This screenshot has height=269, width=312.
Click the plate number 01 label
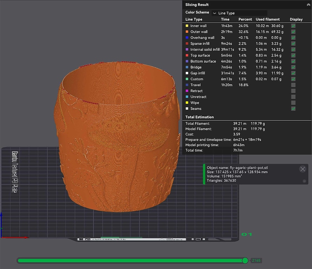[246, 234]
